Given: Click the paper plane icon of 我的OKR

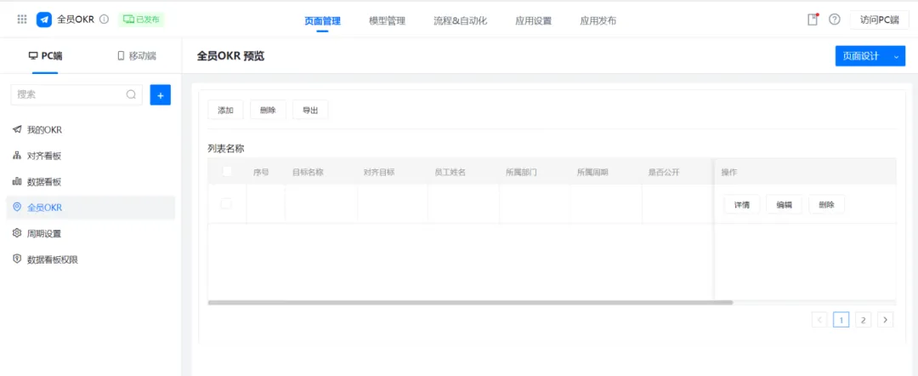Looking at the screenshot, I should point(17,129).
